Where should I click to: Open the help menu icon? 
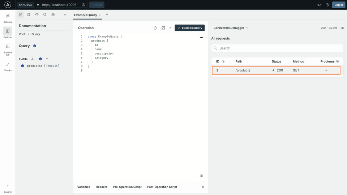327,5
